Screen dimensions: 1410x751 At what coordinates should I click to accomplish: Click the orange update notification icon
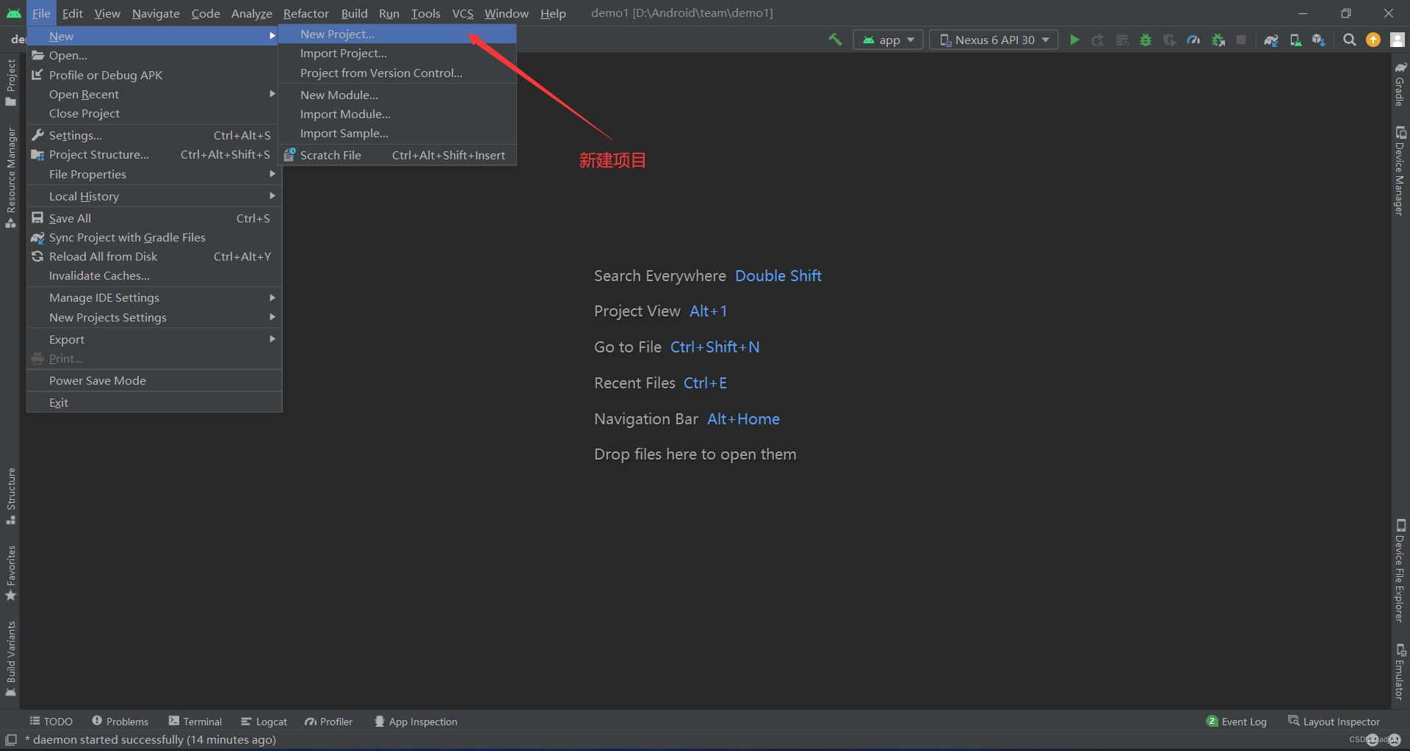tap(1373, 40)
